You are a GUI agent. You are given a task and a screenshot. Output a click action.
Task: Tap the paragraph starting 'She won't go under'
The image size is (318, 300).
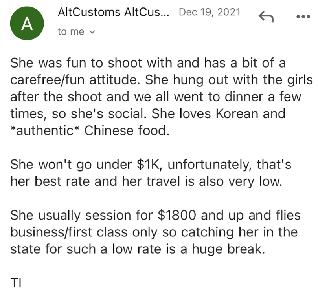151,173
